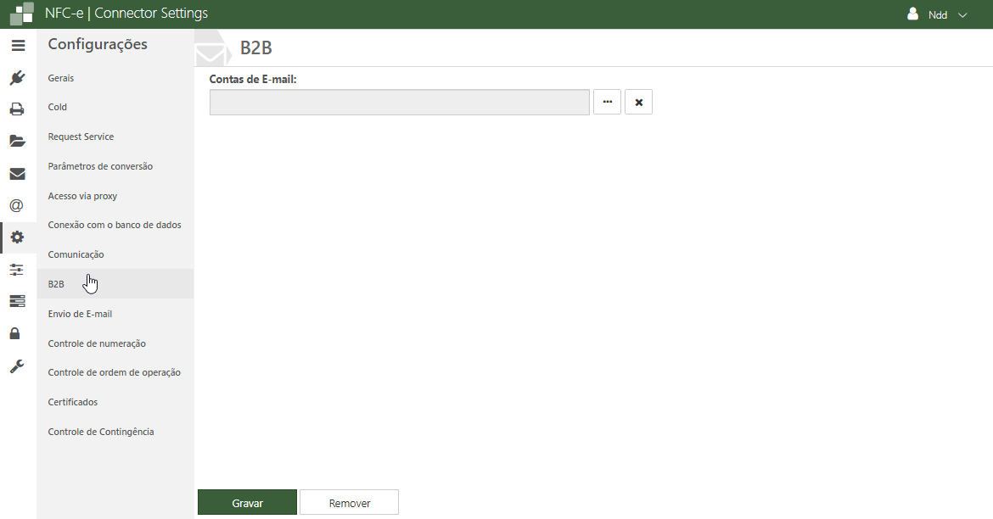Open Controle de Contingência settings
Image resolution: width=993 pixels, height=519 pixels.
pyautogui.click(x=101, y=432)
